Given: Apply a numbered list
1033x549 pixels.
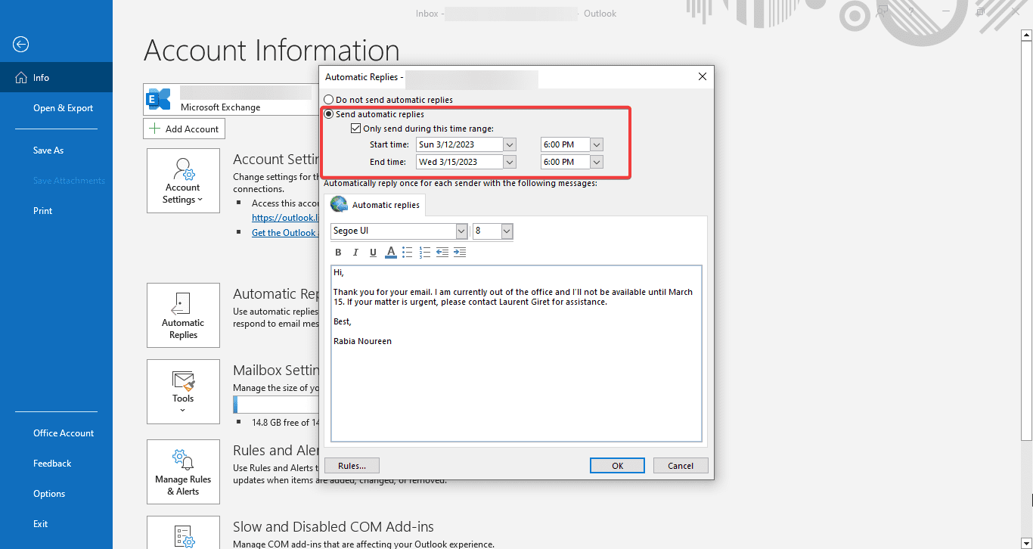Looking at the screenshot, I should coord(425,252).
